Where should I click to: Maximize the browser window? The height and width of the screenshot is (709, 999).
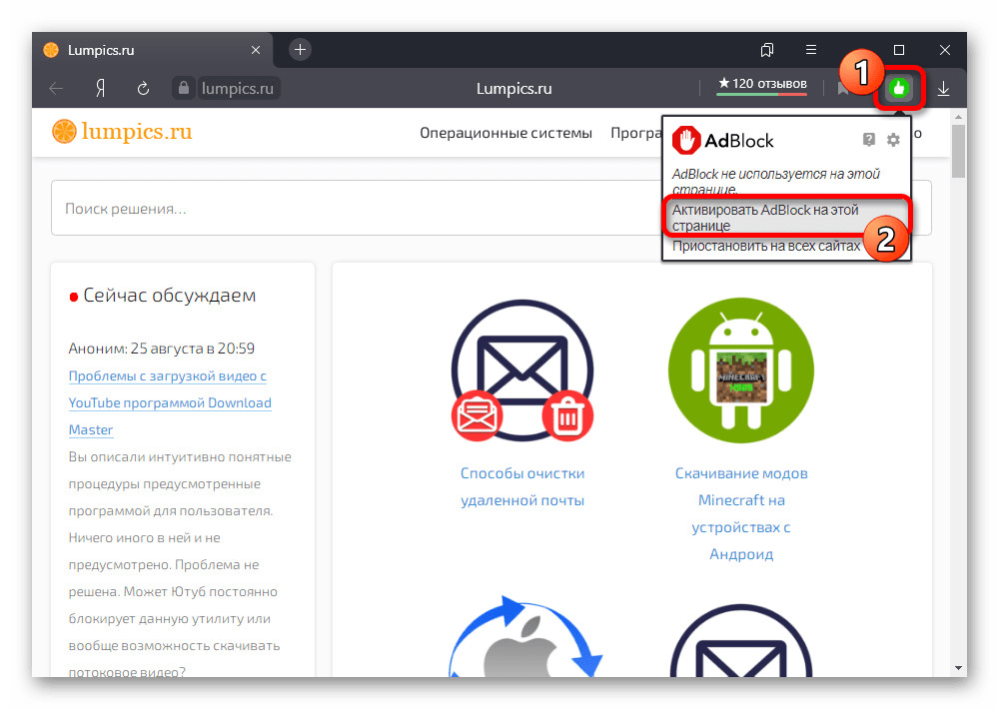click(899, 50)
